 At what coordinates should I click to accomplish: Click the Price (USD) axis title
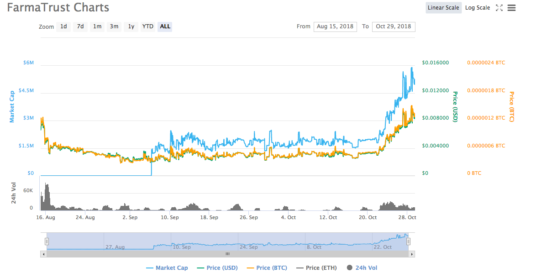[x=455, y=107]
